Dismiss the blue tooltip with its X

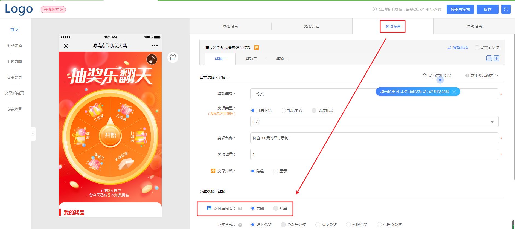pos(454,92)
